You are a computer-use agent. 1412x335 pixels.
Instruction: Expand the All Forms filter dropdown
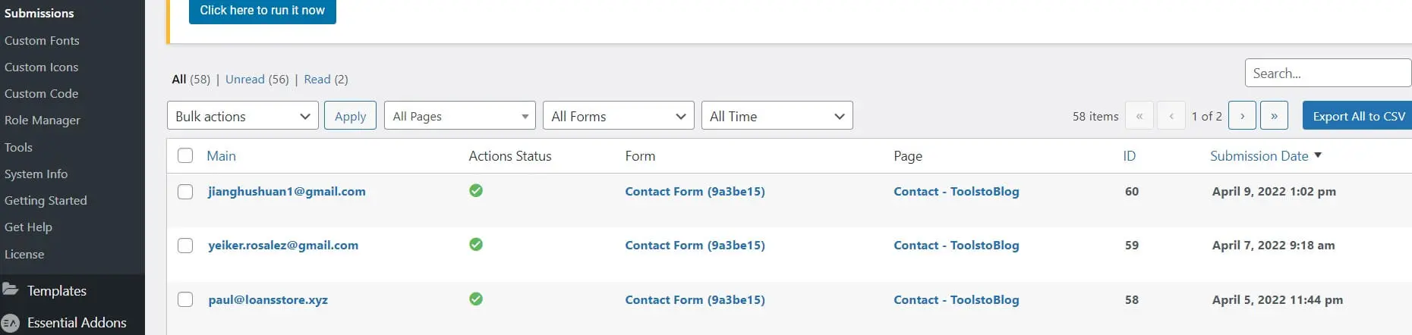click(x=619, y=116)
